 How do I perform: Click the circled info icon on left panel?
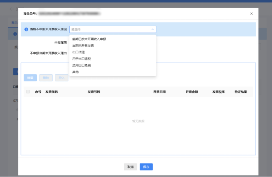tap(15, 34)
